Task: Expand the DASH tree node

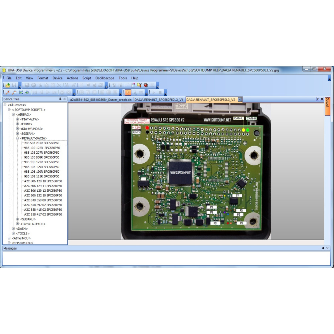Action: (x=13, y=228)
